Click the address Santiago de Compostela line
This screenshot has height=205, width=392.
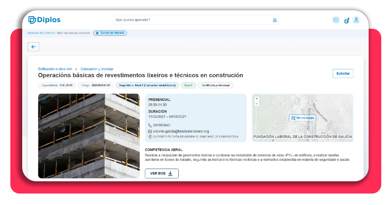tap(196, 137)
